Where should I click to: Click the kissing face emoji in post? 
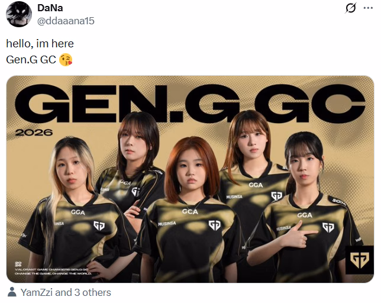tap(66, 60)
